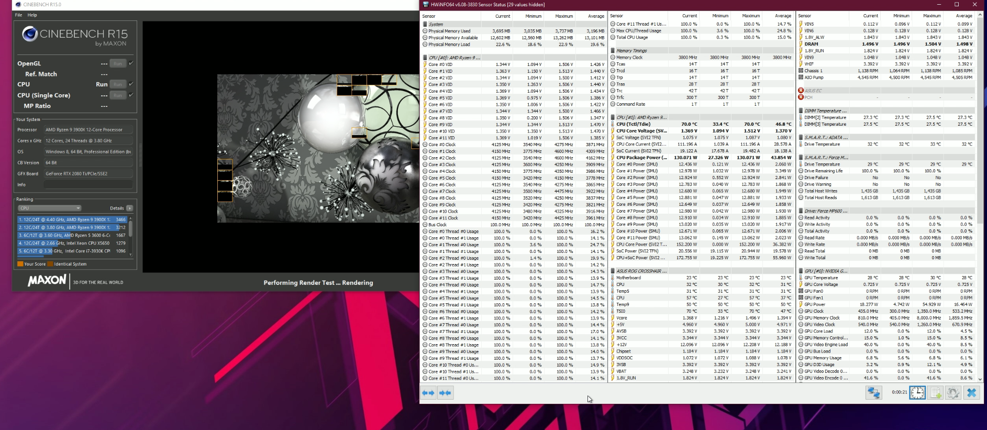The image size is (987, 430).
Task: Click the chip icon beside Memory Timings header
Action: click(613, 51)
